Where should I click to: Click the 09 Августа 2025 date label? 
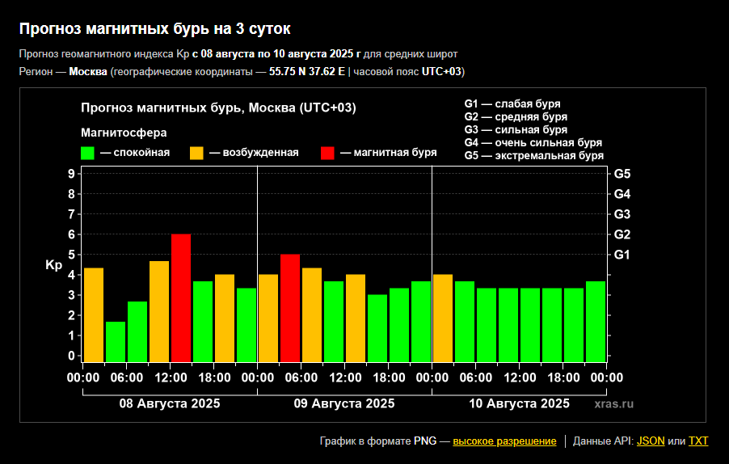pos(344,403)
